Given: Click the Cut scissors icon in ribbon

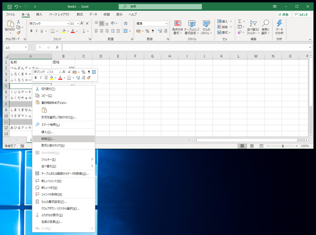Looking at the screenshot, I should [18, 22].
